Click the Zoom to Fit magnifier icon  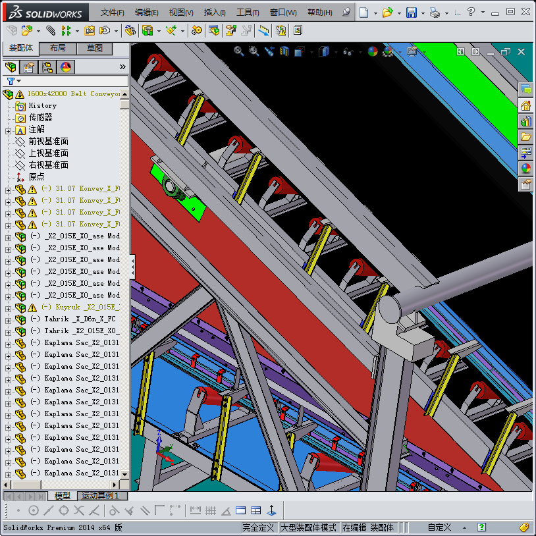pos(239,51)
